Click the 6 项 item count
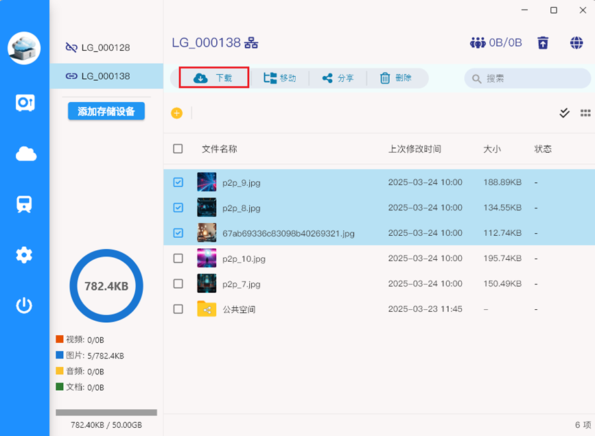Screen dimensions: 595x436 pyautogui.click(x=583, y=425)
